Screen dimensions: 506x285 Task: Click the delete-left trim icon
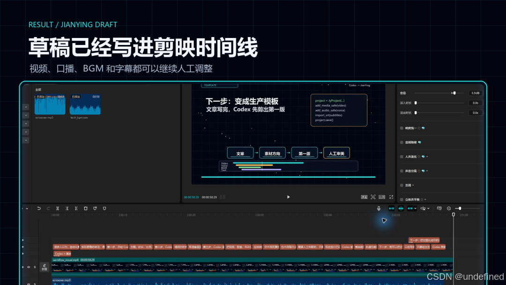(x=67, y=209)
